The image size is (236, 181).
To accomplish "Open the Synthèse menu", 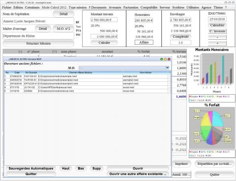I will (x=178, y=7).
